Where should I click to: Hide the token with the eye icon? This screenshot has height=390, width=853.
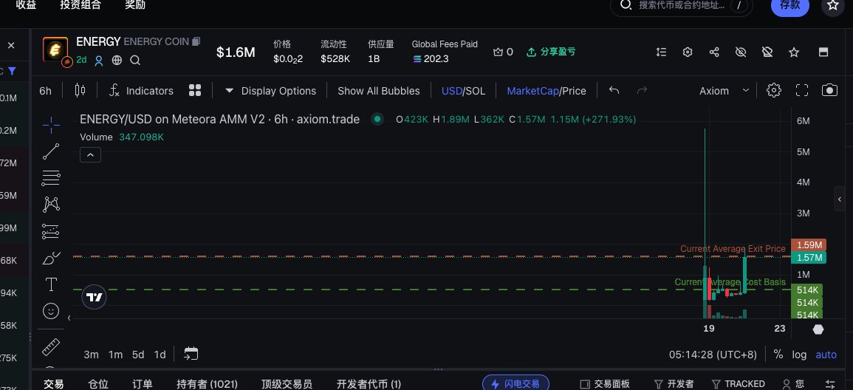(x=741, y=52)
